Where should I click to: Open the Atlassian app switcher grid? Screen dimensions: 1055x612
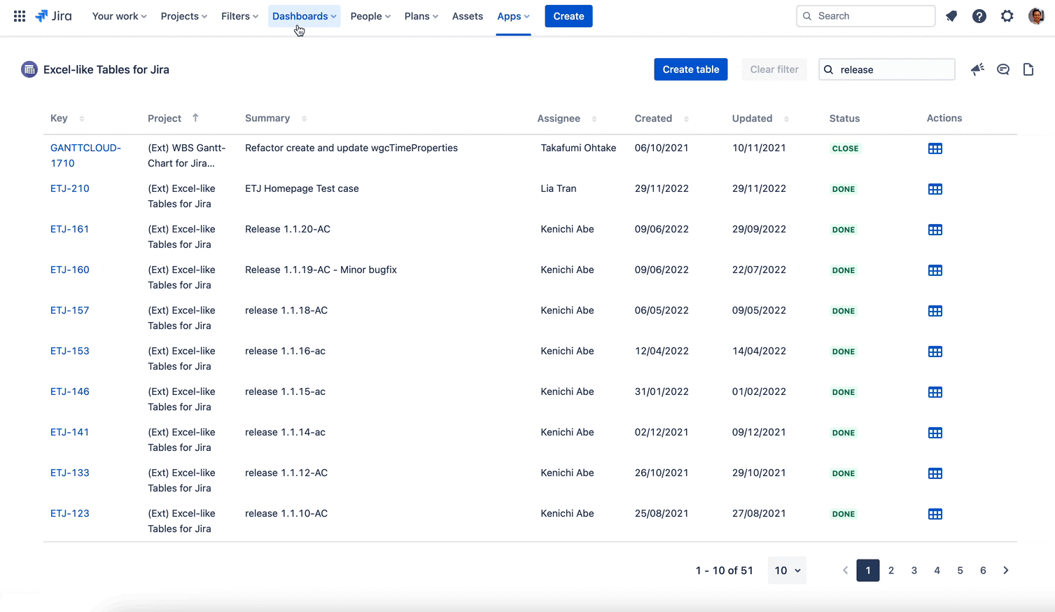pyautogui.click(x=19, y=15)
